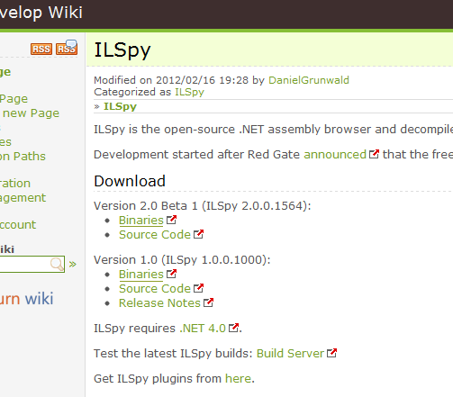Image resolution: width=453 pixels, height=397 pixels.
Task: Click external link icon after 'announced'
Action: 374,154
